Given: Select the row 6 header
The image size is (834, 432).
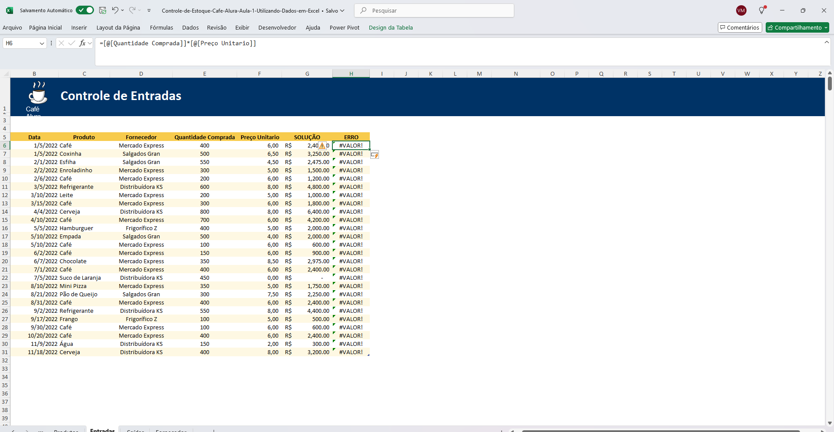Looking at the screenshot, I should [x=5, y=145].
